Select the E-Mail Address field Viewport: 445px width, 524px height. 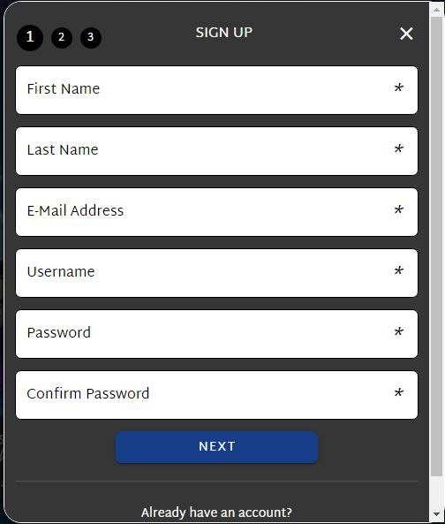[x=216, y=212]
